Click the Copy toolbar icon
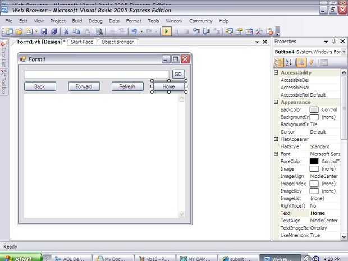348x261 pixels. 76,31
